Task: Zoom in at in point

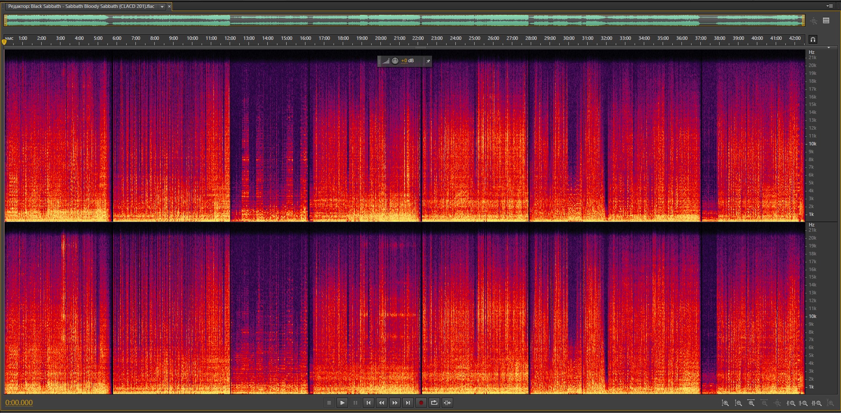Action: 791,403
